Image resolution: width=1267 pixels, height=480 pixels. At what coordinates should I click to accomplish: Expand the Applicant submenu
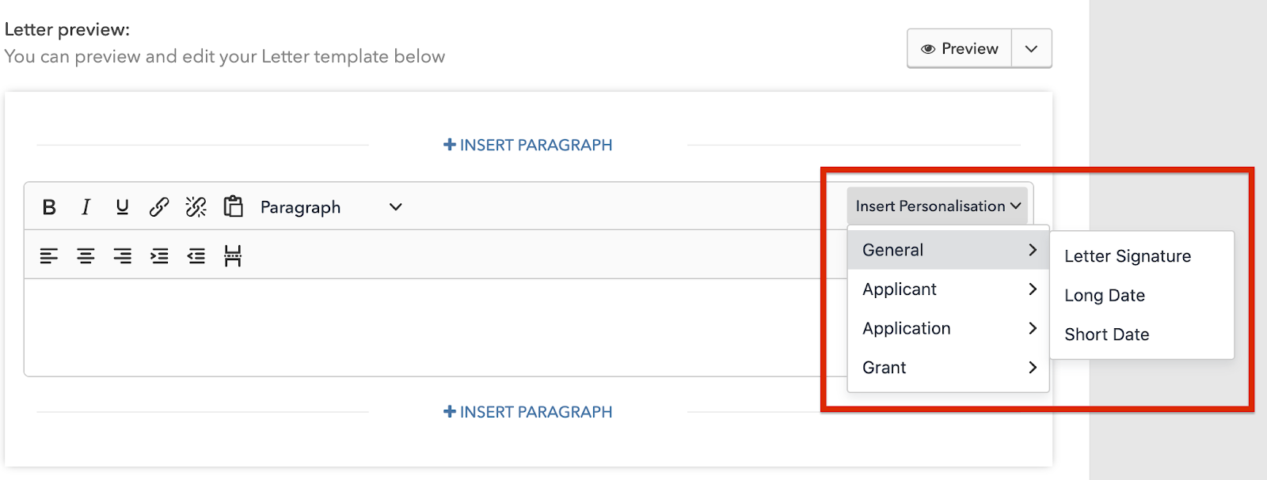(x=948, y=289)
